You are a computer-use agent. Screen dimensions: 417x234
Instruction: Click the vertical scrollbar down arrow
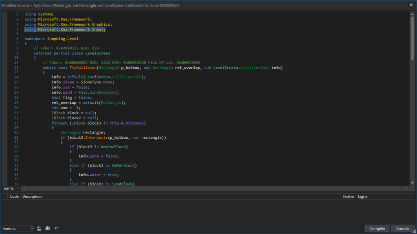coord(412,183)
